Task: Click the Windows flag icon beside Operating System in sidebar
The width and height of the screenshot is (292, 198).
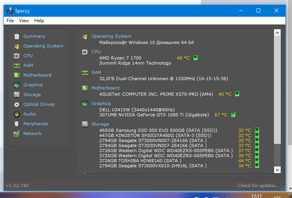Action: tap(17, 46)
